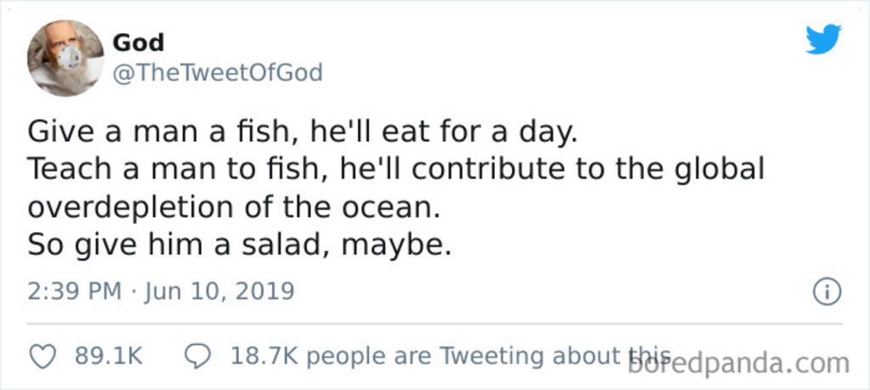This screenshot has height=390, width=870.
Task: Click the reply speech bubble icon
Action: coord(198,357)
